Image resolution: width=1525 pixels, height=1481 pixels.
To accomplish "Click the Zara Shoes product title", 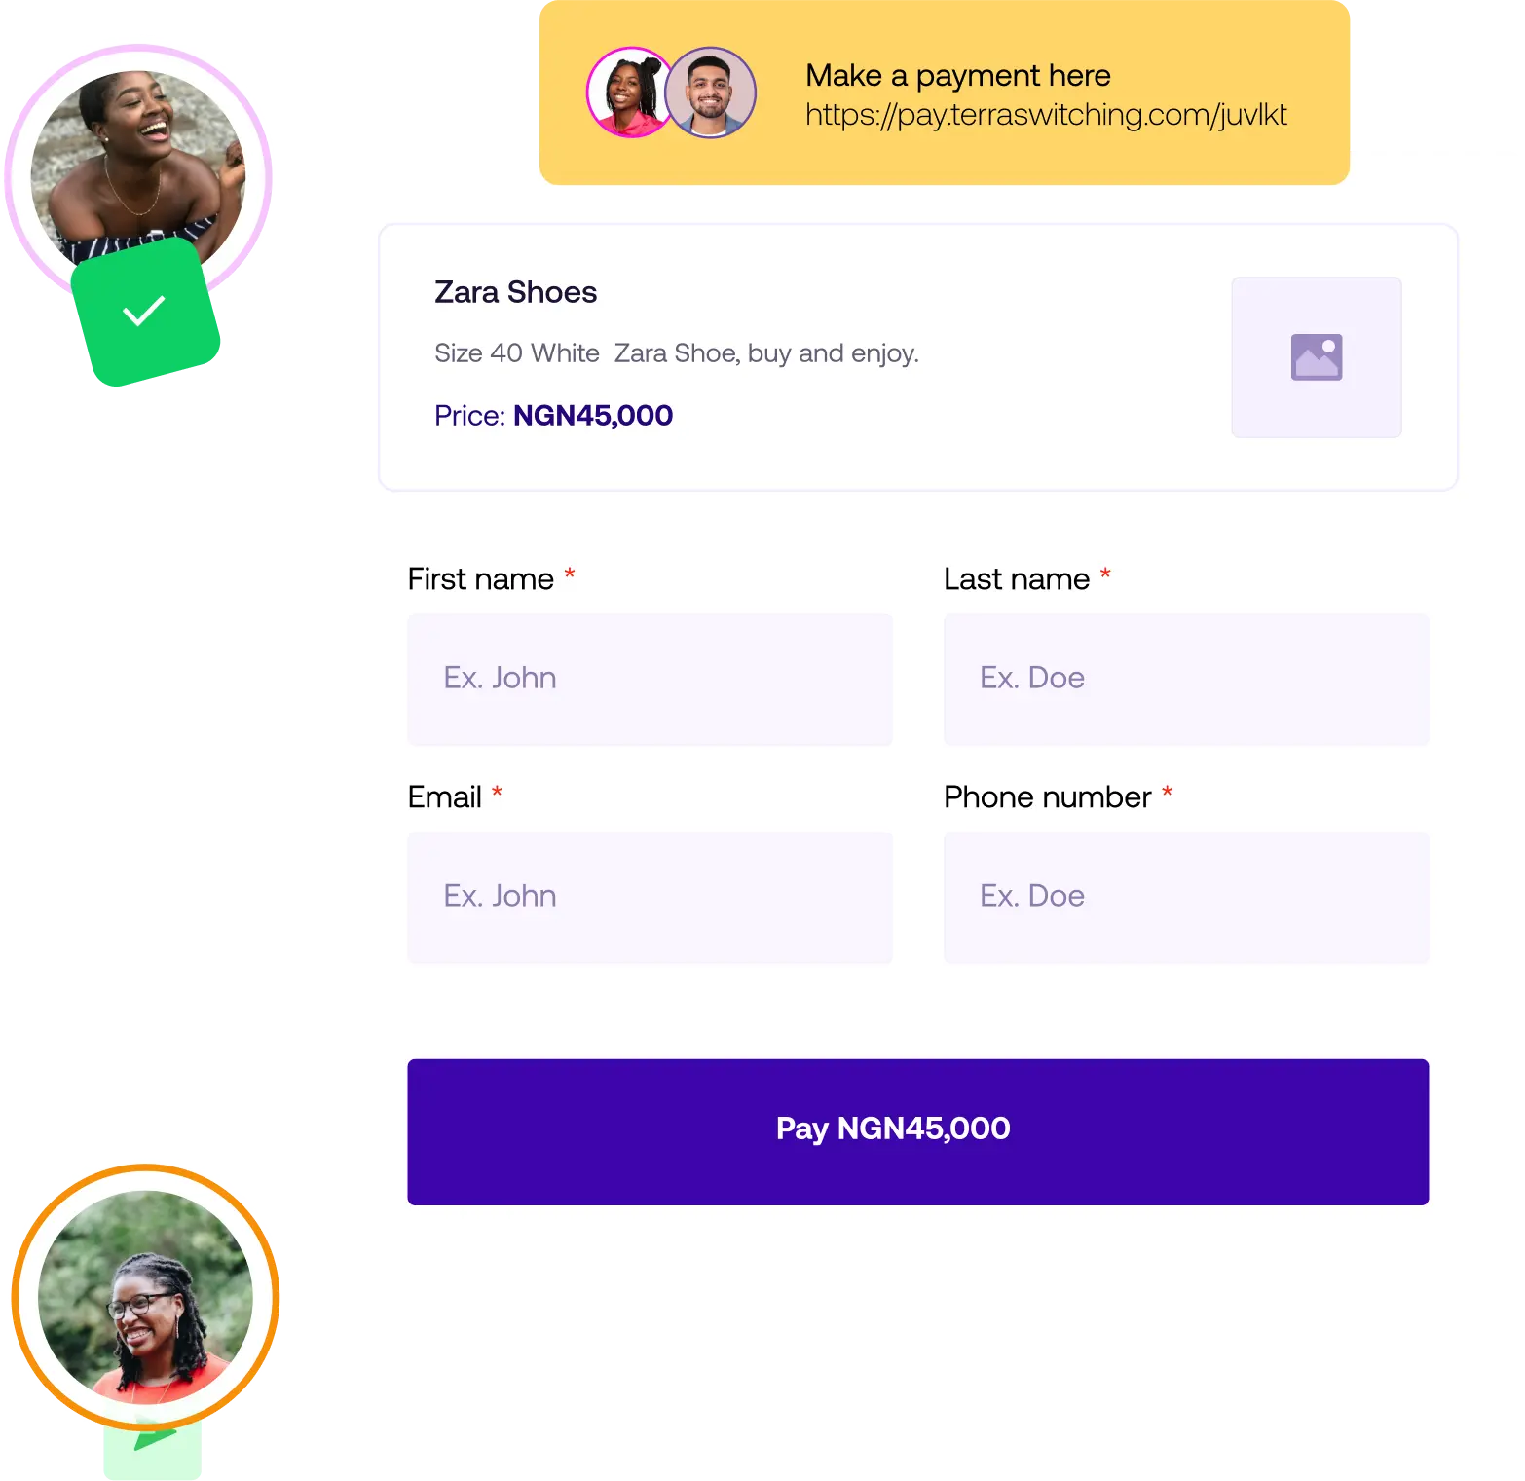I will click(x=515, y=292).
